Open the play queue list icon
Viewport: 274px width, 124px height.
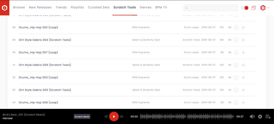pyautogui.click(x=268, y=117)
